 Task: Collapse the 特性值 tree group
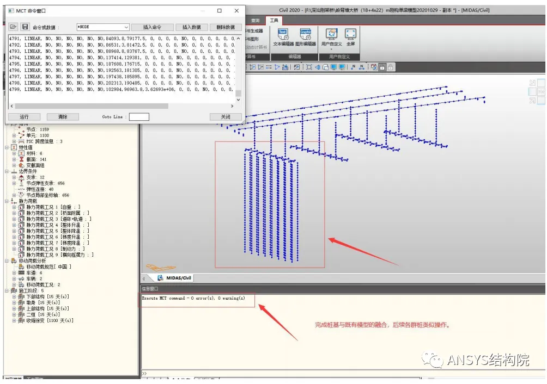coord(7,147)
